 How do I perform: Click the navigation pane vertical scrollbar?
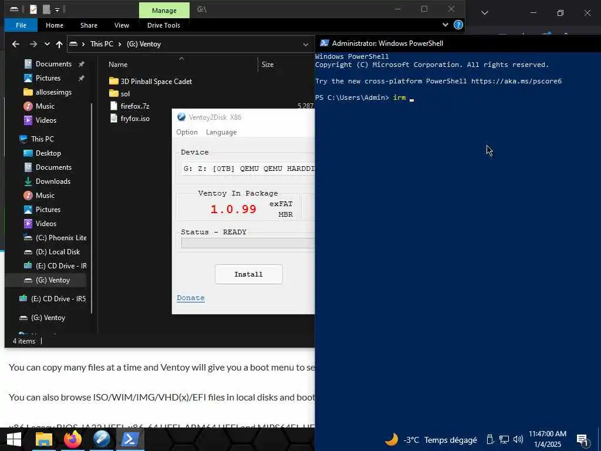(x=92, y=207)
